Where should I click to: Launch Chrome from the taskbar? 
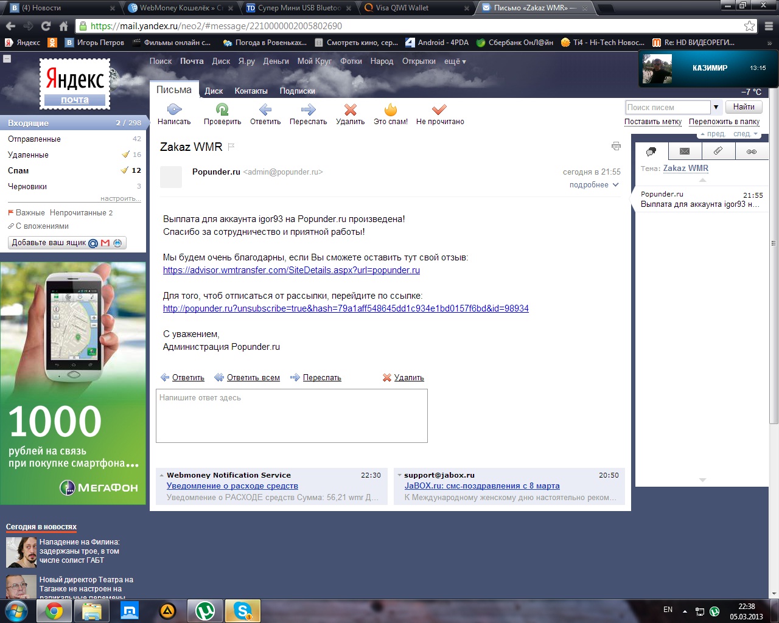[54, 611]
